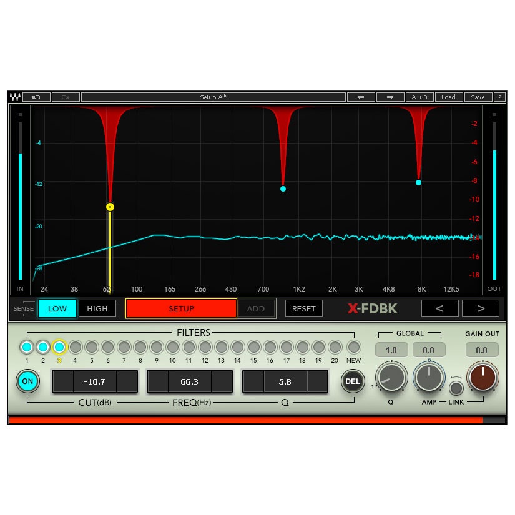Go to next preset with right arrow

[390, 97]
